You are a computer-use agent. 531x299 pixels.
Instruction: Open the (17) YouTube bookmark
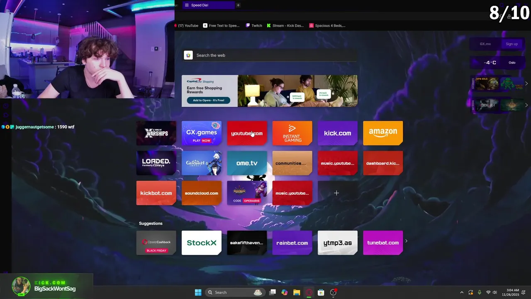[x=186, y=26]
